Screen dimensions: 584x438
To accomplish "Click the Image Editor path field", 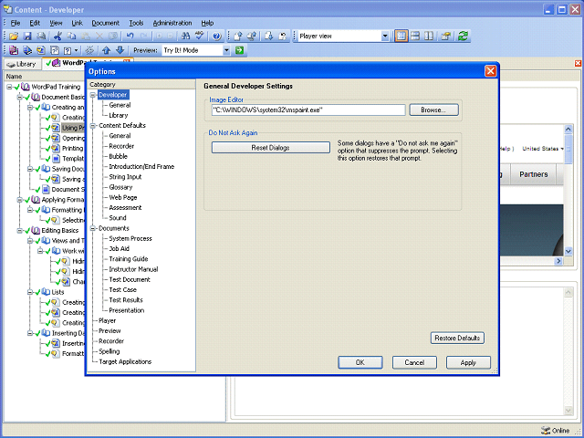I will tap(308, 109).
